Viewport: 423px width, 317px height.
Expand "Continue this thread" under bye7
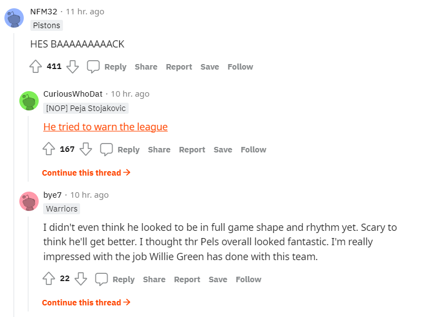[x=86, y=303]
